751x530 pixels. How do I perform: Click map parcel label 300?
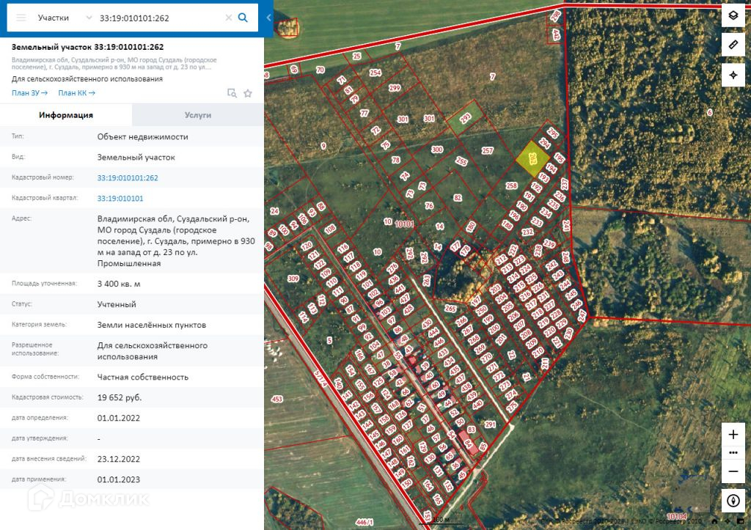tap(437, 150)
